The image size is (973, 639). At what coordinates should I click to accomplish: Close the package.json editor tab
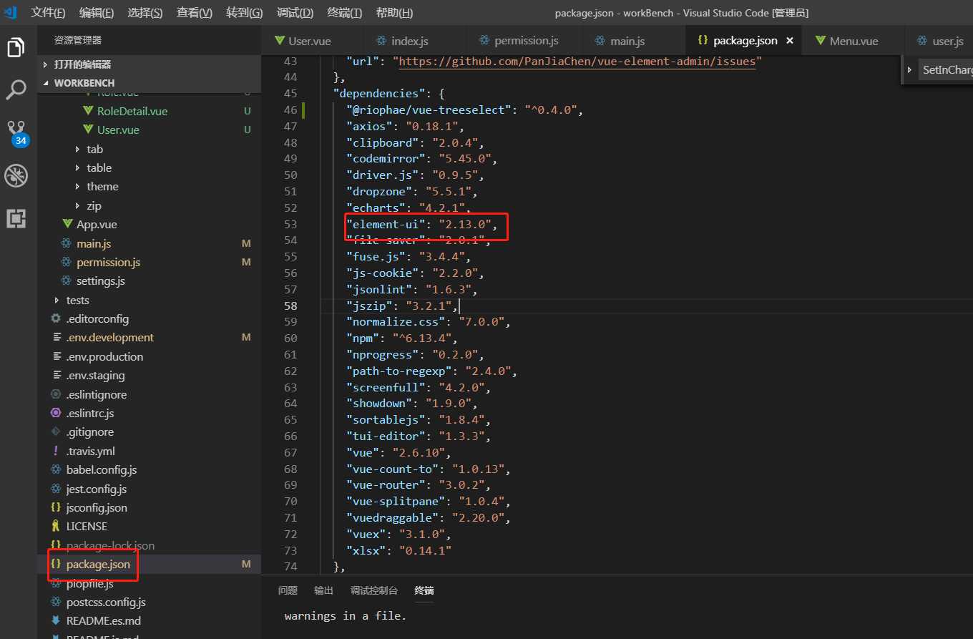(790, 41)
